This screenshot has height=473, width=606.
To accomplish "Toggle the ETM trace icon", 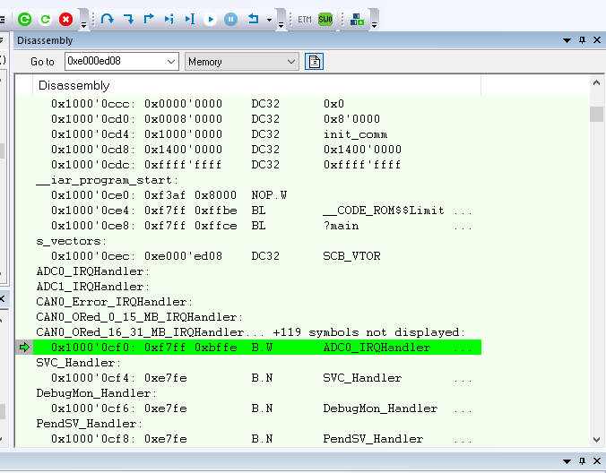I will (x=305, y=19).
